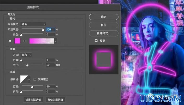The height and width of the screenshot is (105, 184).
Task: Select the solid color radio button
Action: (10, 41)
